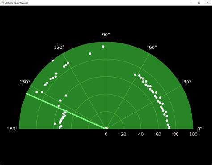
Task: Click the bright green radar sweep line
Action: point(66,111)
